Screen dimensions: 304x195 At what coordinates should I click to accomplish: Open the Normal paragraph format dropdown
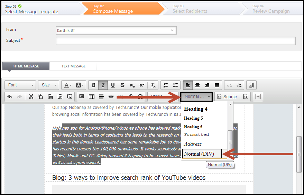pyautogui.click(x=196, y=96)
